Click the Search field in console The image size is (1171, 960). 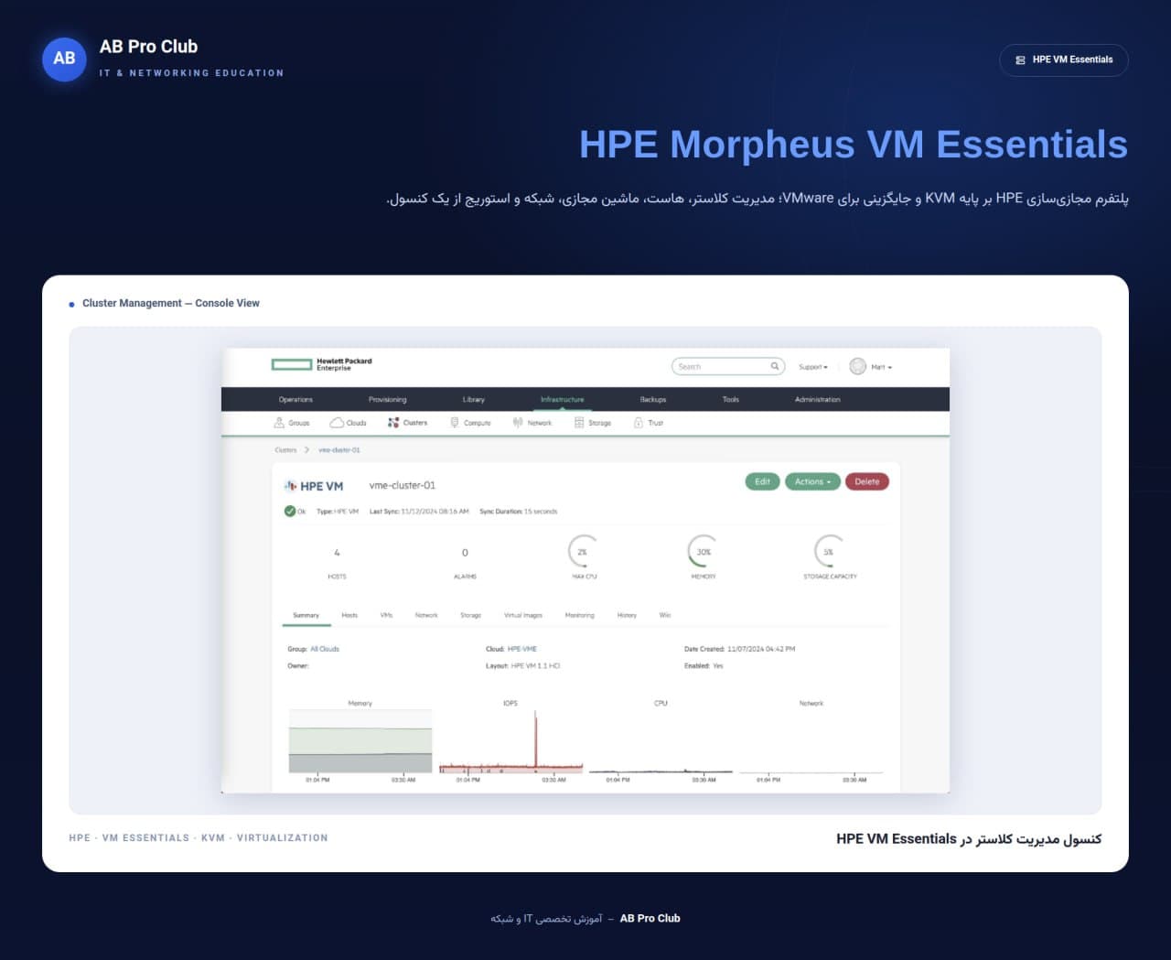pyautogui.click(x=728, y=366)
